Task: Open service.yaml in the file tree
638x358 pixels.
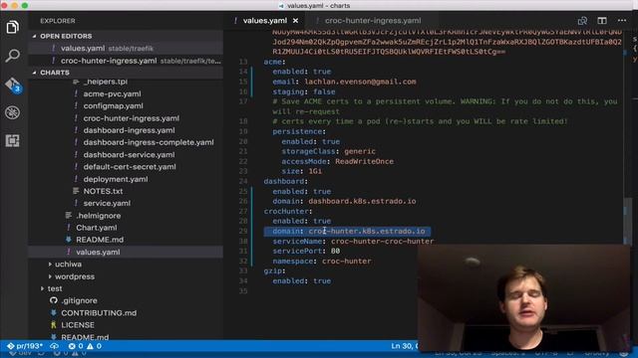Action: [x=107, y=203]
